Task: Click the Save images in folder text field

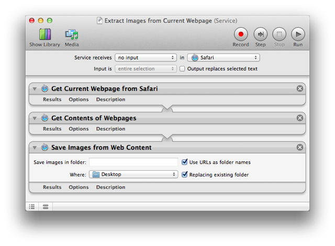Action: tap(133, 162)
